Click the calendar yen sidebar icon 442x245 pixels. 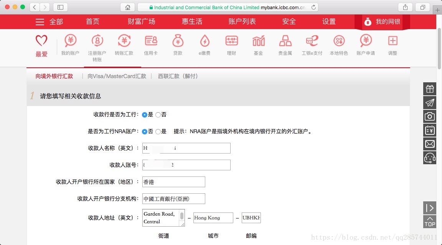(x=430, y=130)
